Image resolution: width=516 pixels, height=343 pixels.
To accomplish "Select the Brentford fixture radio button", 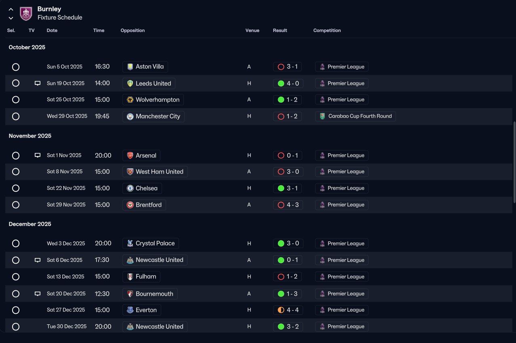I will (x=16, y=205).
